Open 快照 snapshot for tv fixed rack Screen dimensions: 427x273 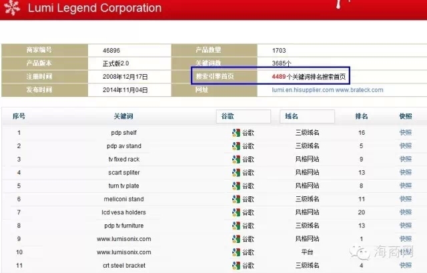406,159
